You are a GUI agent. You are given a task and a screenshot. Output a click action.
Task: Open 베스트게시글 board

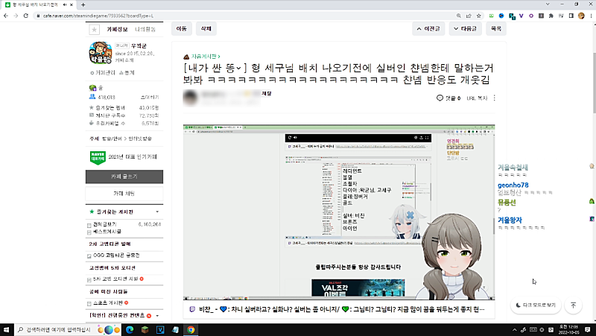click(x=107, y=231)
